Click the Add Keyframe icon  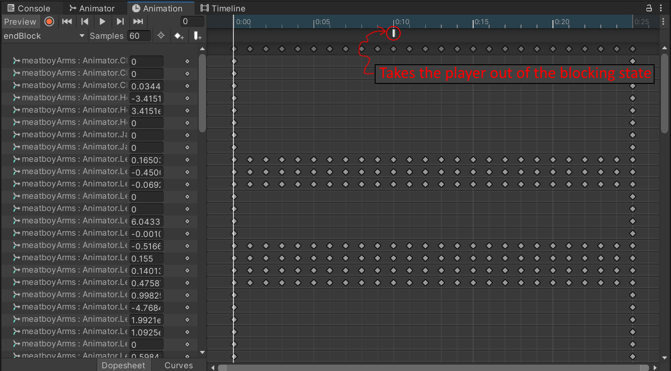tap(179, 36)
